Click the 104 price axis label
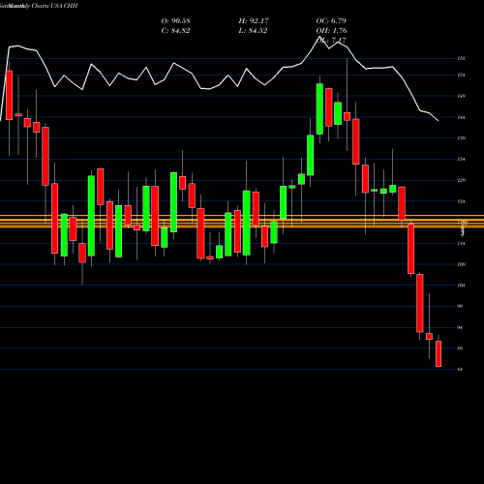484x484 pixels. click(462, 286)
